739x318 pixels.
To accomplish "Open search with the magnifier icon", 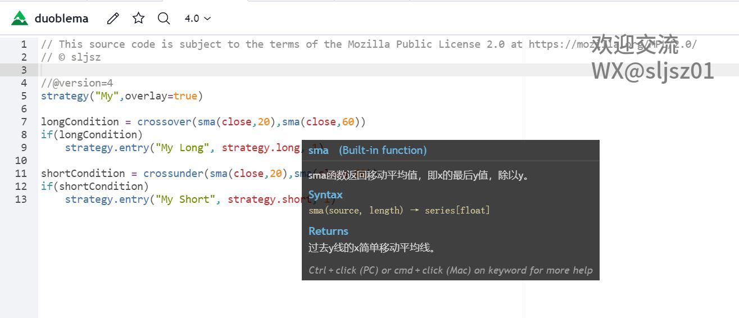I will pyautogui.click(x=164, y=19).
